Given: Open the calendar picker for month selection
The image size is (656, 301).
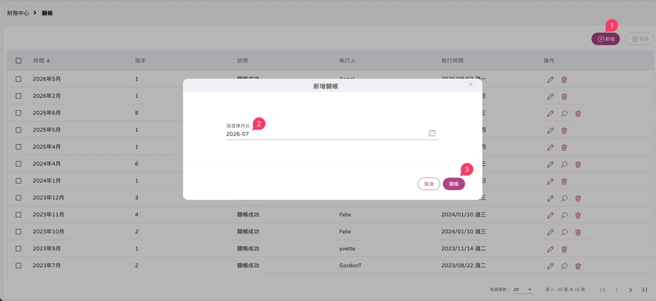Looking at the screenshot, I should coord(432,133).
